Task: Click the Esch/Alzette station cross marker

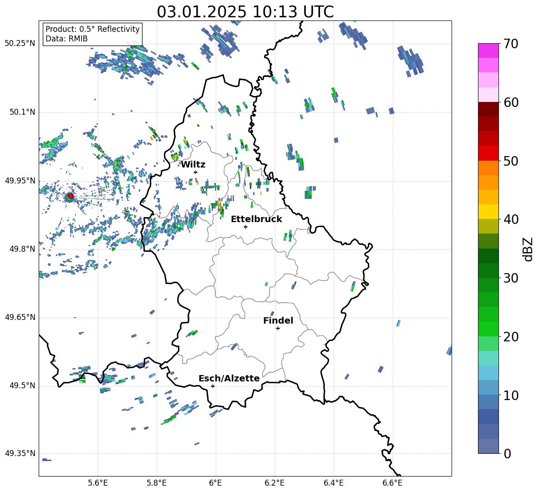Action: [213, 386]
